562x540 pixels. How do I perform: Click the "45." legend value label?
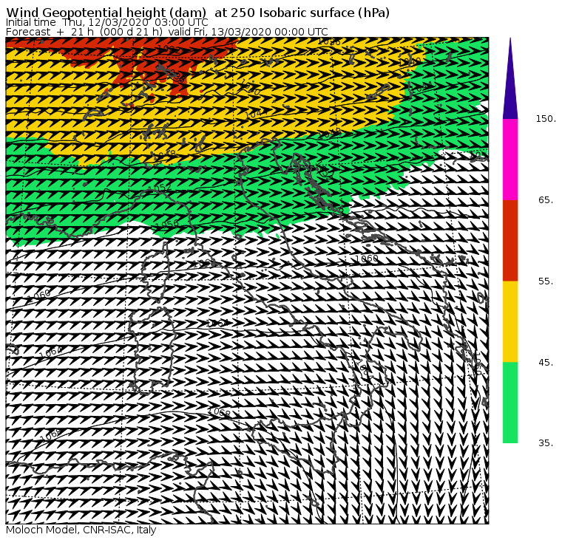click(546, 363)
